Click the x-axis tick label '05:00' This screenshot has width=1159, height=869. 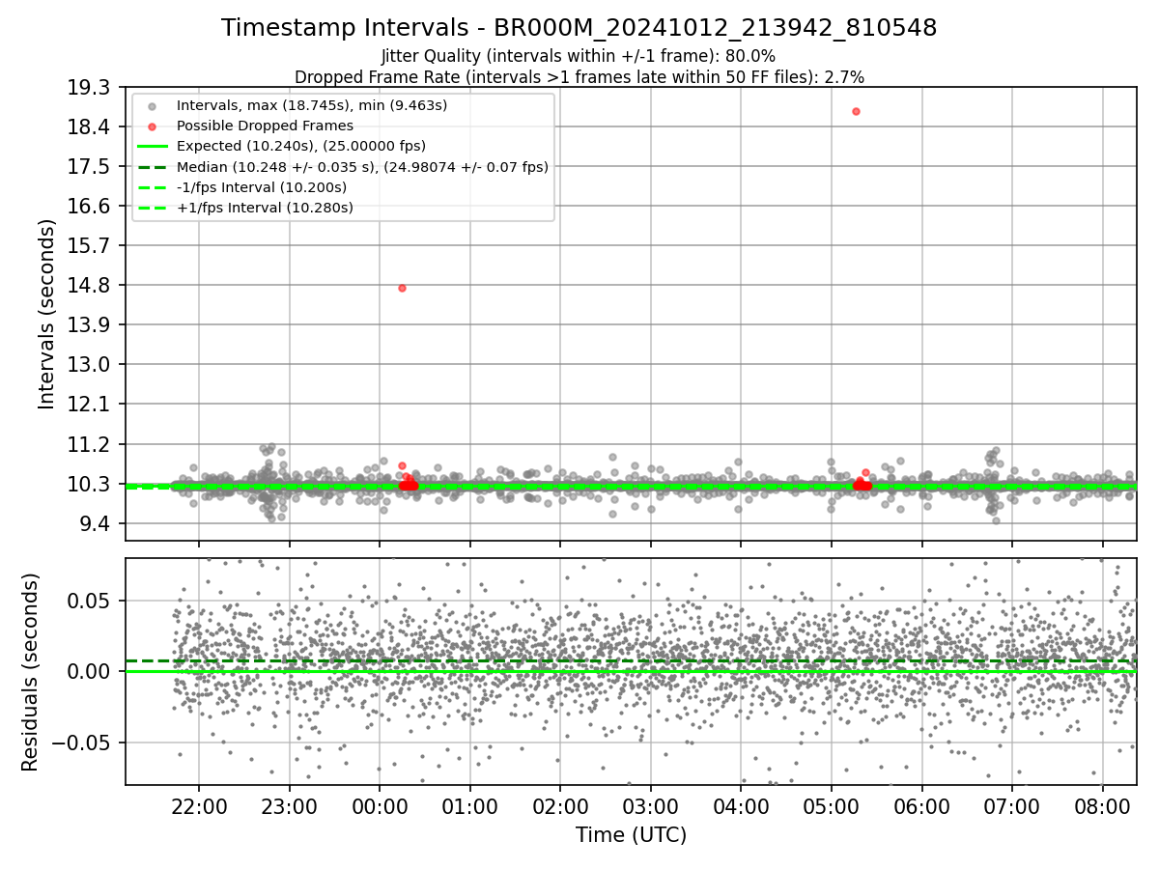coord(832,805)
